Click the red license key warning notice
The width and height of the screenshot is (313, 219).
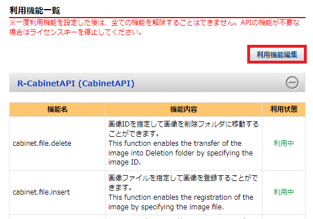click(154, 27)
